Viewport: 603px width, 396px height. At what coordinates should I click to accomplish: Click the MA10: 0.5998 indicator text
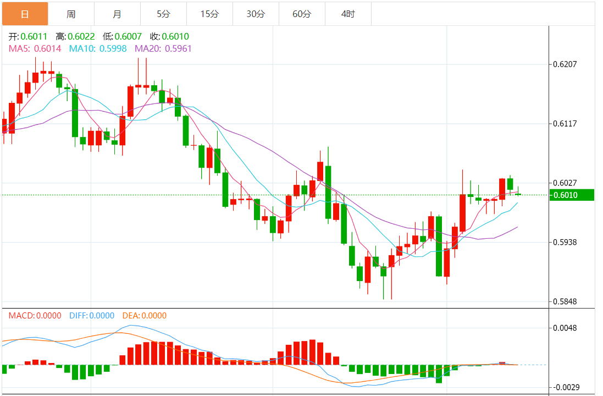click(98, 48)
